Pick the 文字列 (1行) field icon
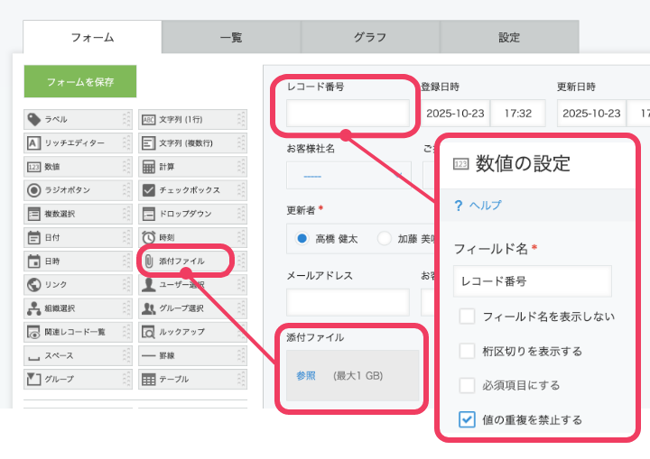This screenshot has width=650, height=459. [x=148, y=120]
